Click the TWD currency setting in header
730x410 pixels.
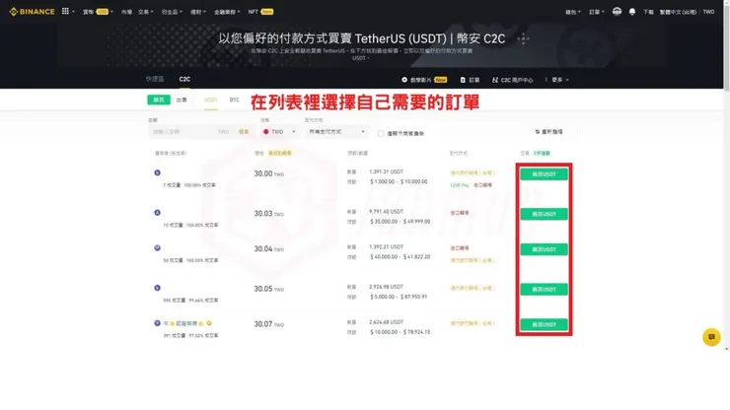click(708, 12)
